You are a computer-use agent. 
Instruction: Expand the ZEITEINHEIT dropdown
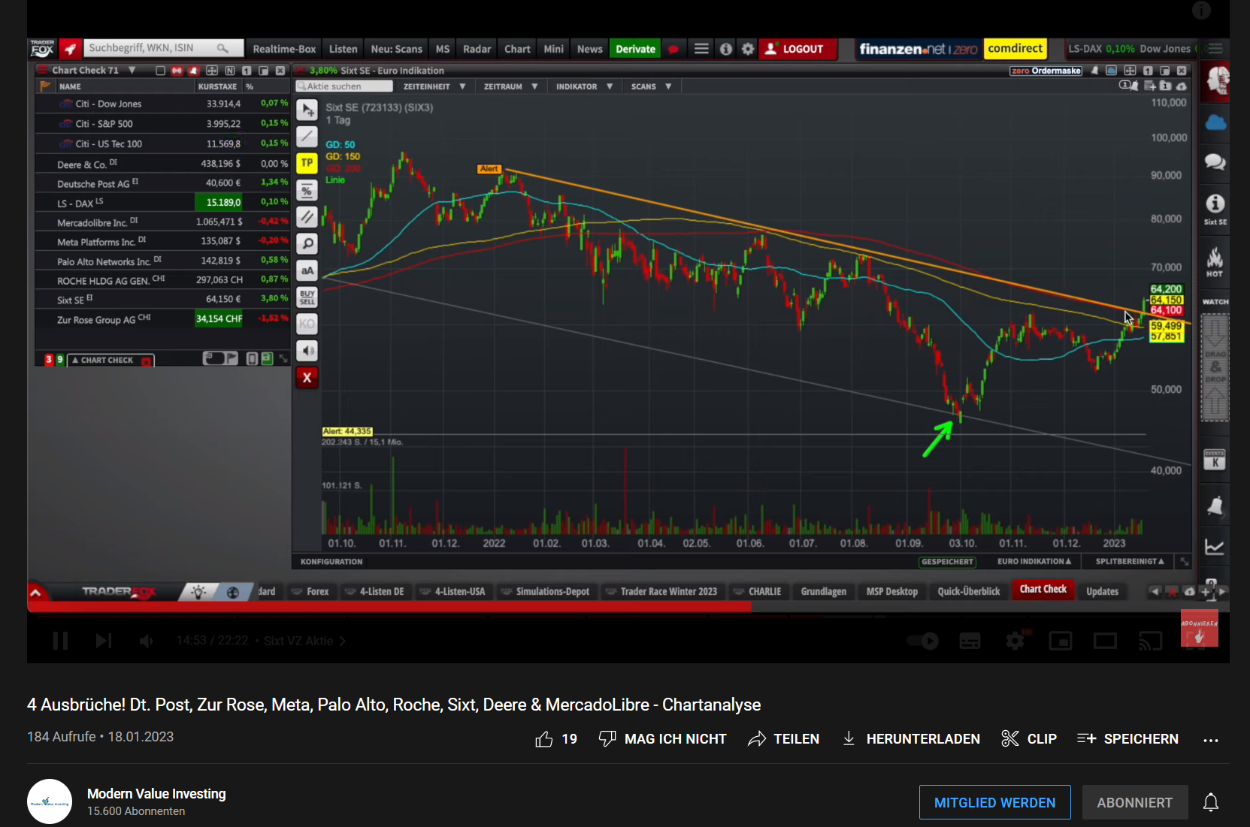(434, 86)
